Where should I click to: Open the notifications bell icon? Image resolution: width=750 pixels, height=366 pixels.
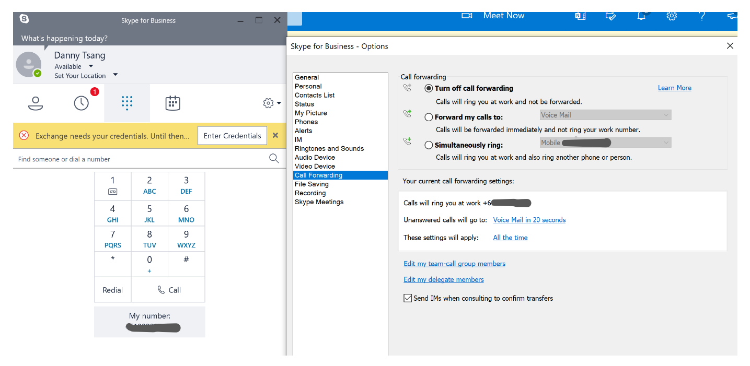coord(641,16)
